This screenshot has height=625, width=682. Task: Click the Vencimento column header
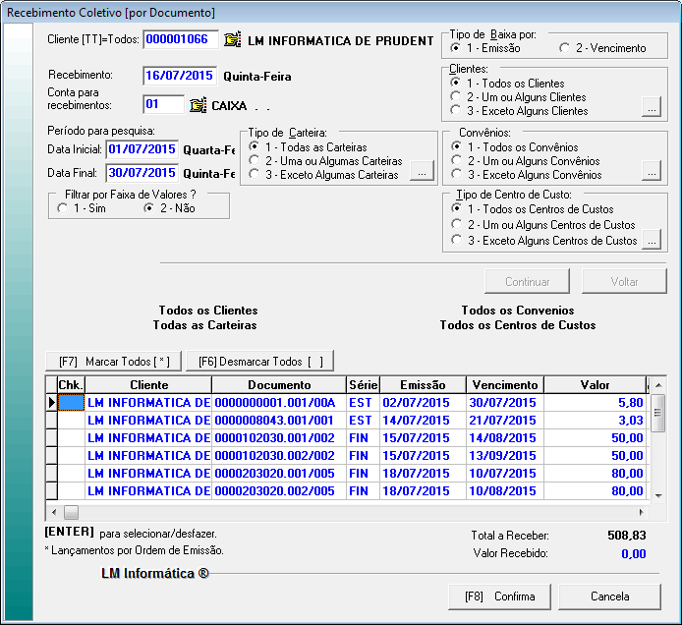[504, 385]
